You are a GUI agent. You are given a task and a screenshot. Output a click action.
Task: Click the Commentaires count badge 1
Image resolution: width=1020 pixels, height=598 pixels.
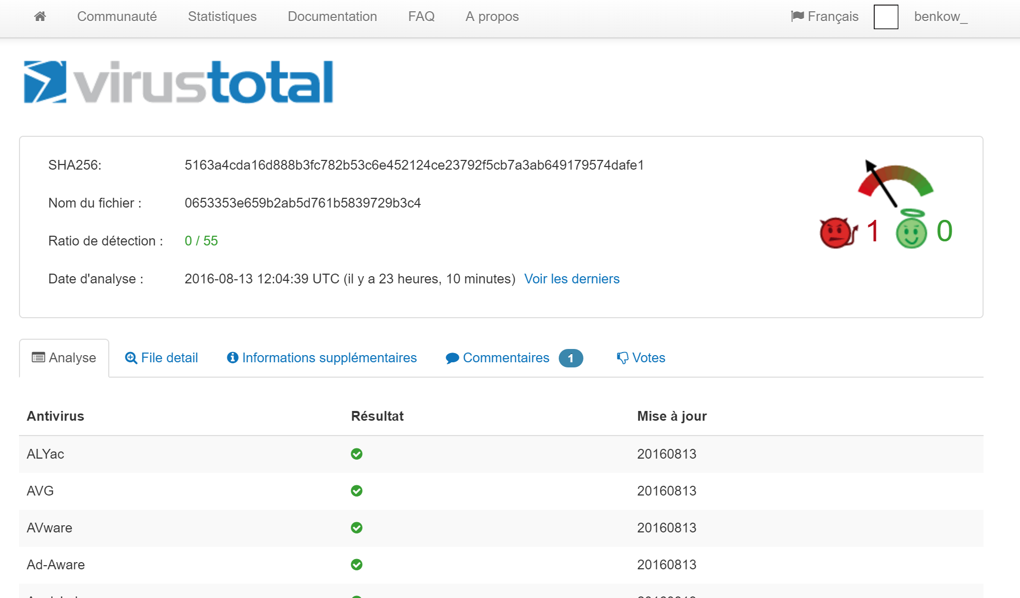pos(571,358)
